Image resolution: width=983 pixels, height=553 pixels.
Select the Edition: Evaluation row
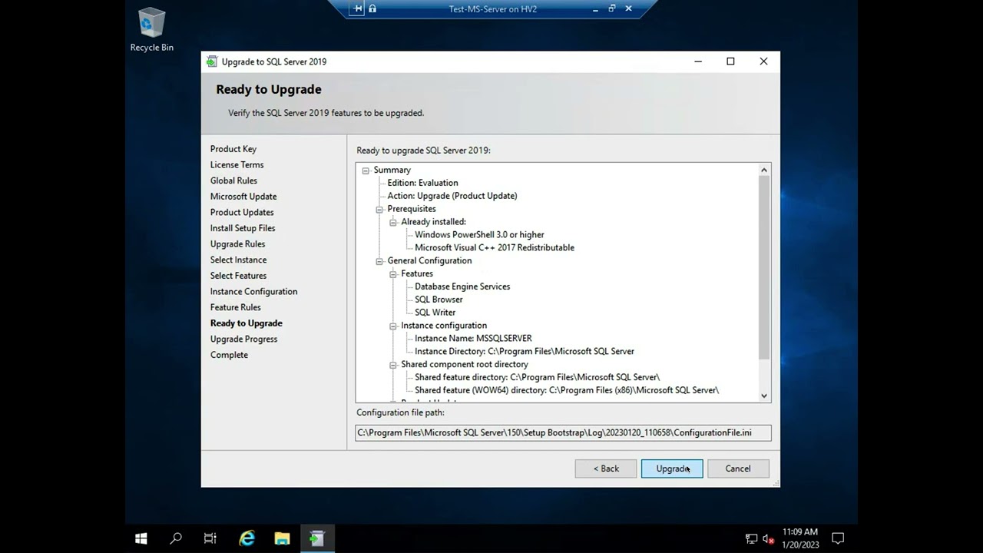(422, 183)
